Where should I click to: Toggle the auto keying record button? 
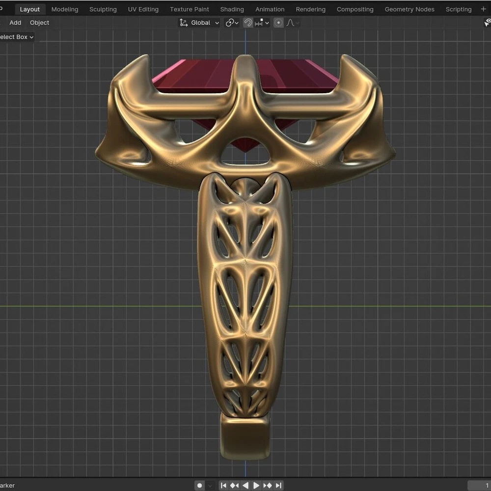coord(199,485)
